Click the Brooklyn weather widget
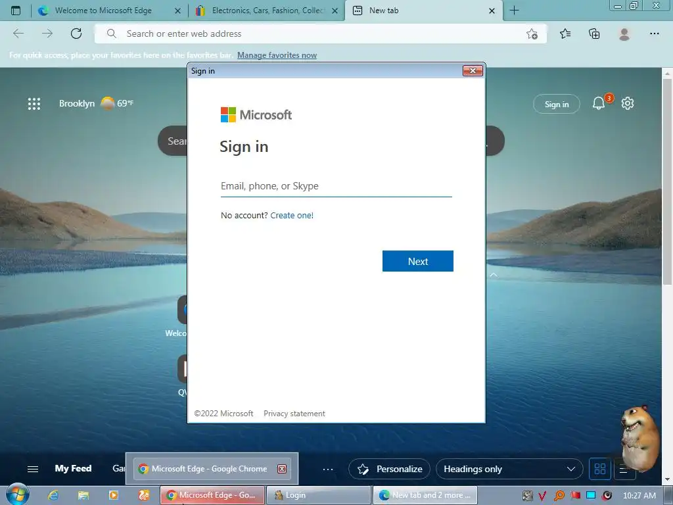673x505 pixels. (96, 103)
